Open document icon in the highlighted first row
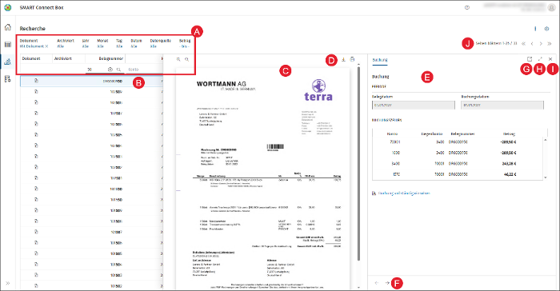Viewport: 560px width, 291px height. point(36,81)
